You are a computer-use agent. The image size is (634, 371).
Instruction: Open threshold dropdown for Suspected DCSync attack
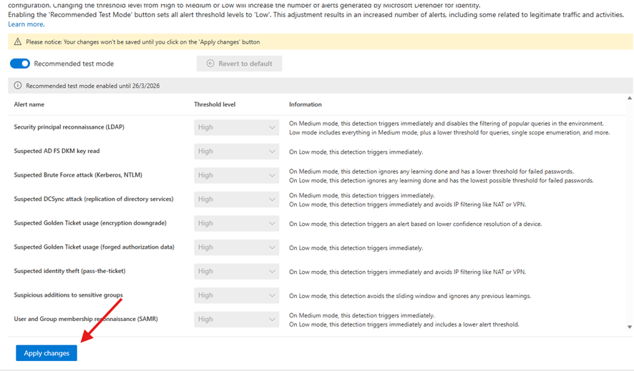[235, 199]
